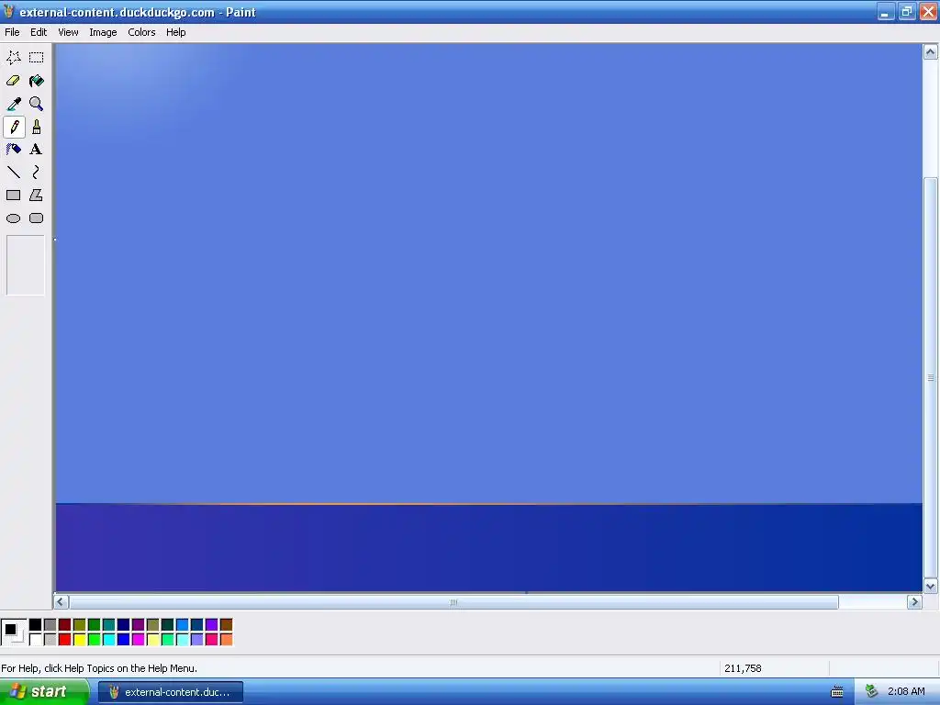
Task: Choose the bright yellow swatch
Action: point(79,640)
